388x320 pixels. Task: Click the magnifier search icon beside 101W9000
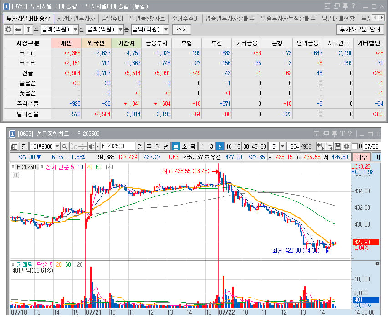point(65,146)
